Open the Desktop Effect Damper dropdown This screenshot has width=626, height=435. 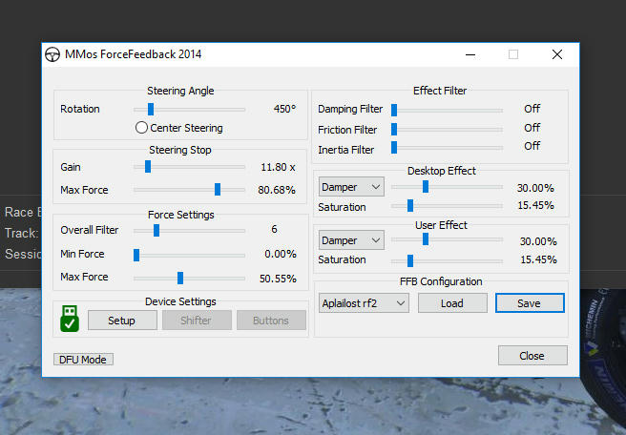click(x=351, y=187)
